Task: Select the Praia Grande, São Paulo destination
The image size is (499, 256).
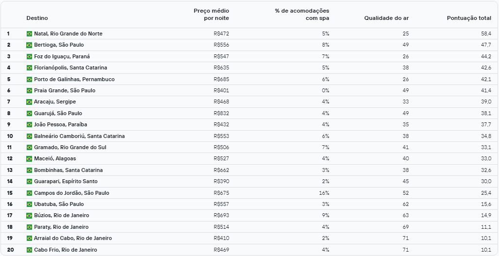Action: click(x=65, y=90)
